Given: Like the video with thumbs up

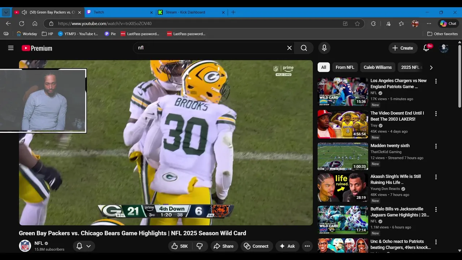Looking at the screenshot, I should click(x=179, y=246).
